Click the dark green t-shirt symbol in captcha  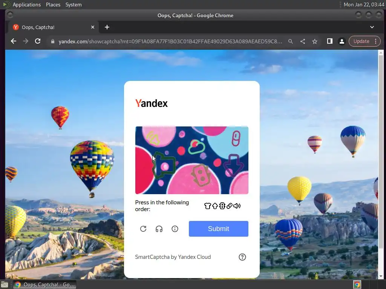164,165
